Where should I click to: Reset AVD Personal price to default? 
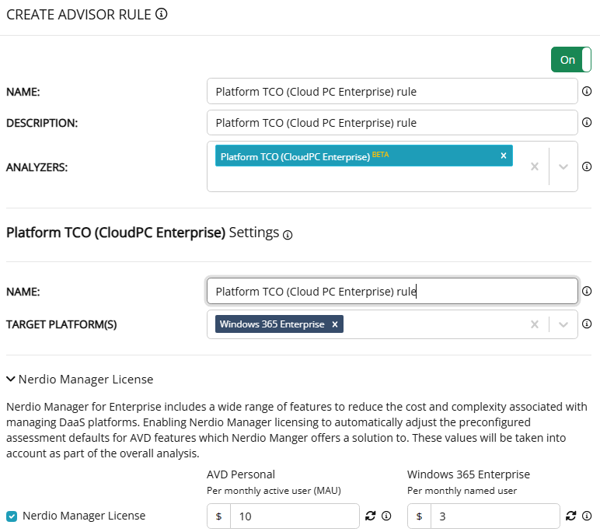[x=370, y=516]
